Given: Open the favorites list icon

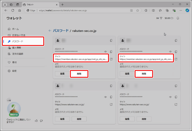Looking at the screenshot, I should coord(160,10).
